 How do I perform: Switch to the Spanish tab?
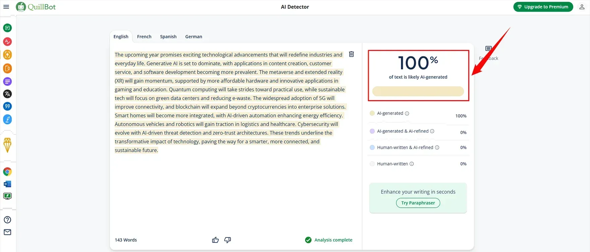[168, 37]
